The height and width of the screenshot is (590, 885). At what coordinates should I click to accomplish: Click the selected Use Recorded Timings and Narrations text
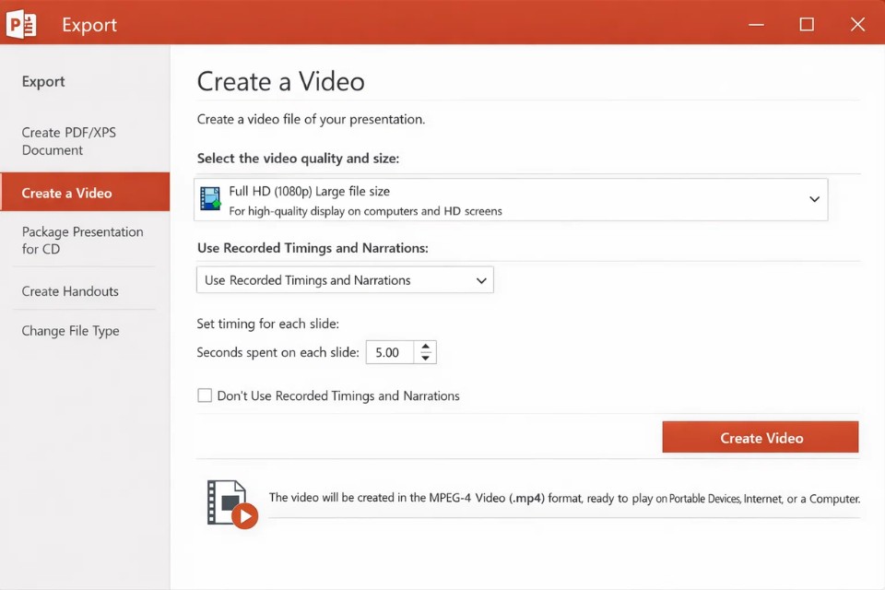click(306, 280)
